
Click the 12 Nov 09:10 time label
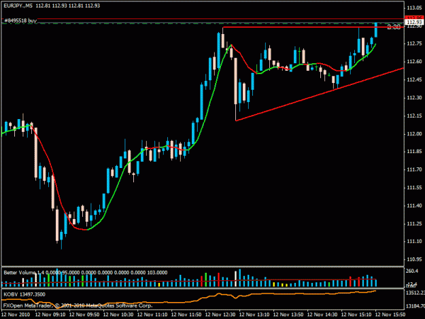pyautogui.click(x=50, y=315)
